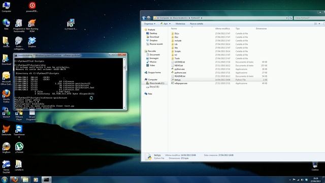Screen dimensions: 325x183
Task: Select Download under Preferiti
Action: (154, 37)
